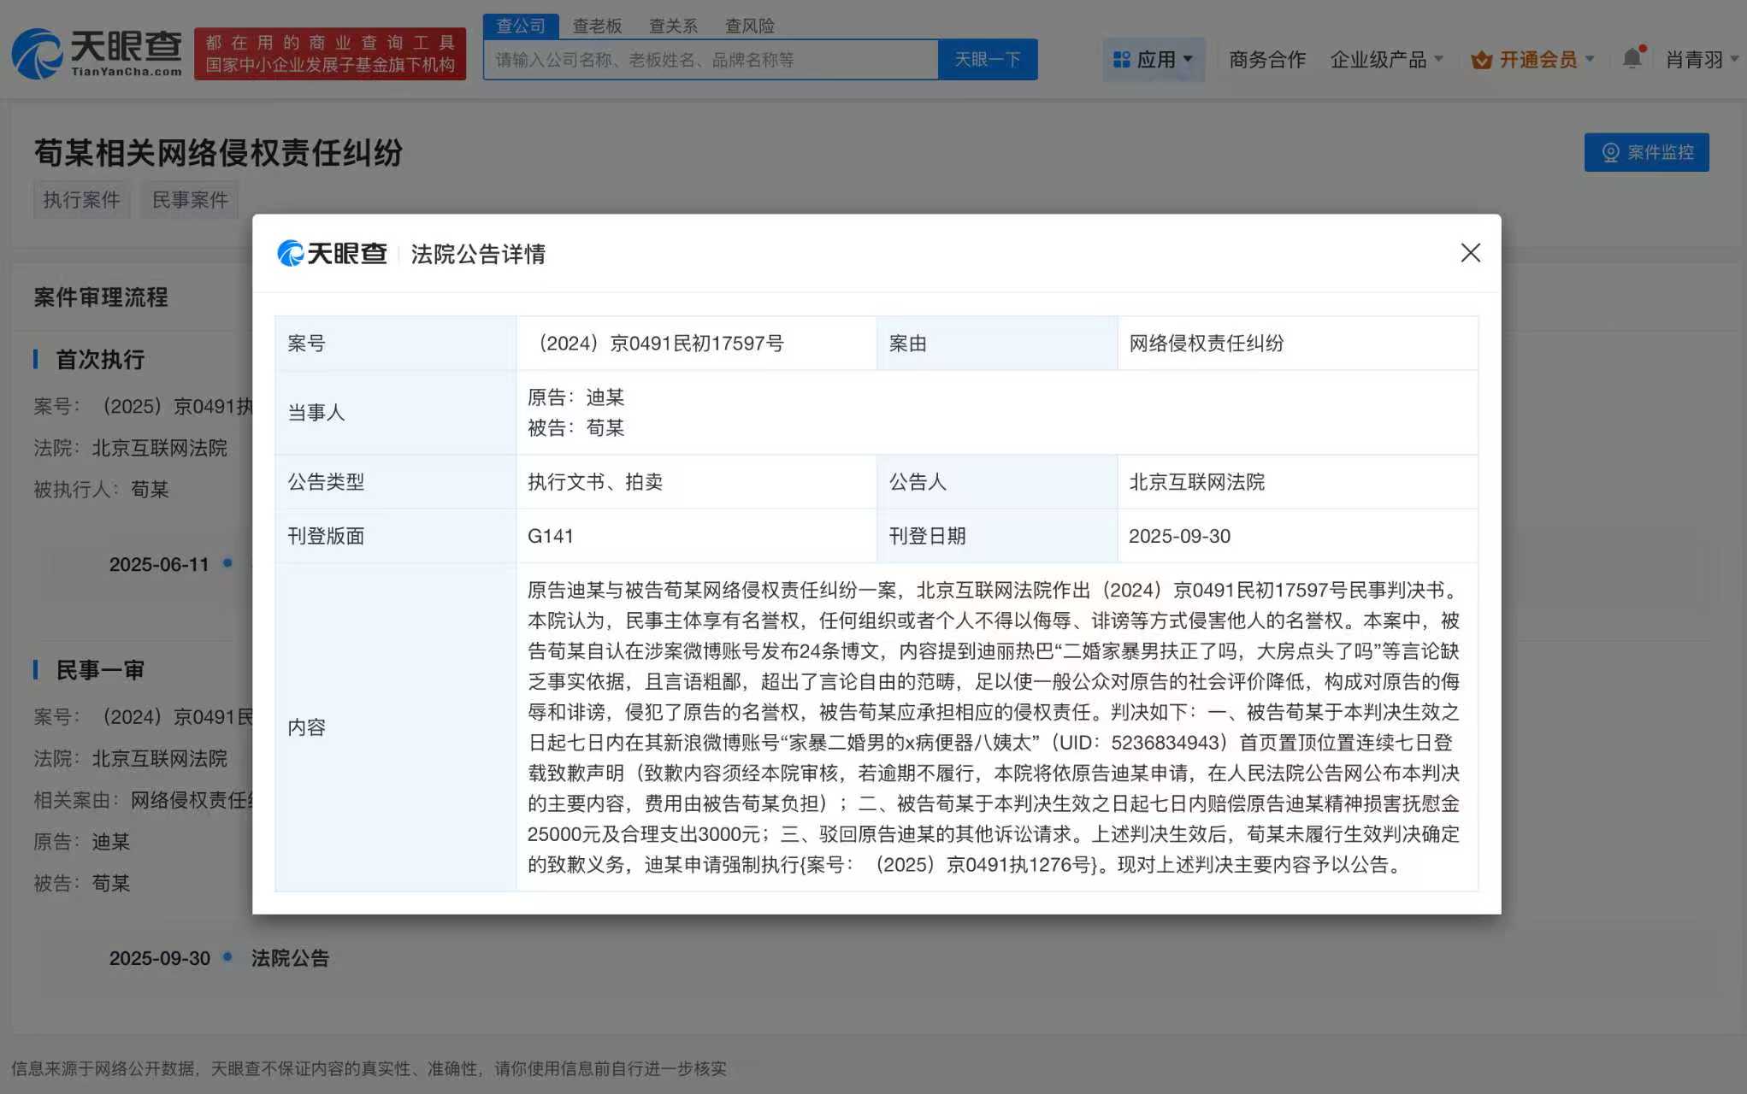Switch to the 民事案件 tab
Screen dimensions: 1747x1094
(x=189, y=199)
